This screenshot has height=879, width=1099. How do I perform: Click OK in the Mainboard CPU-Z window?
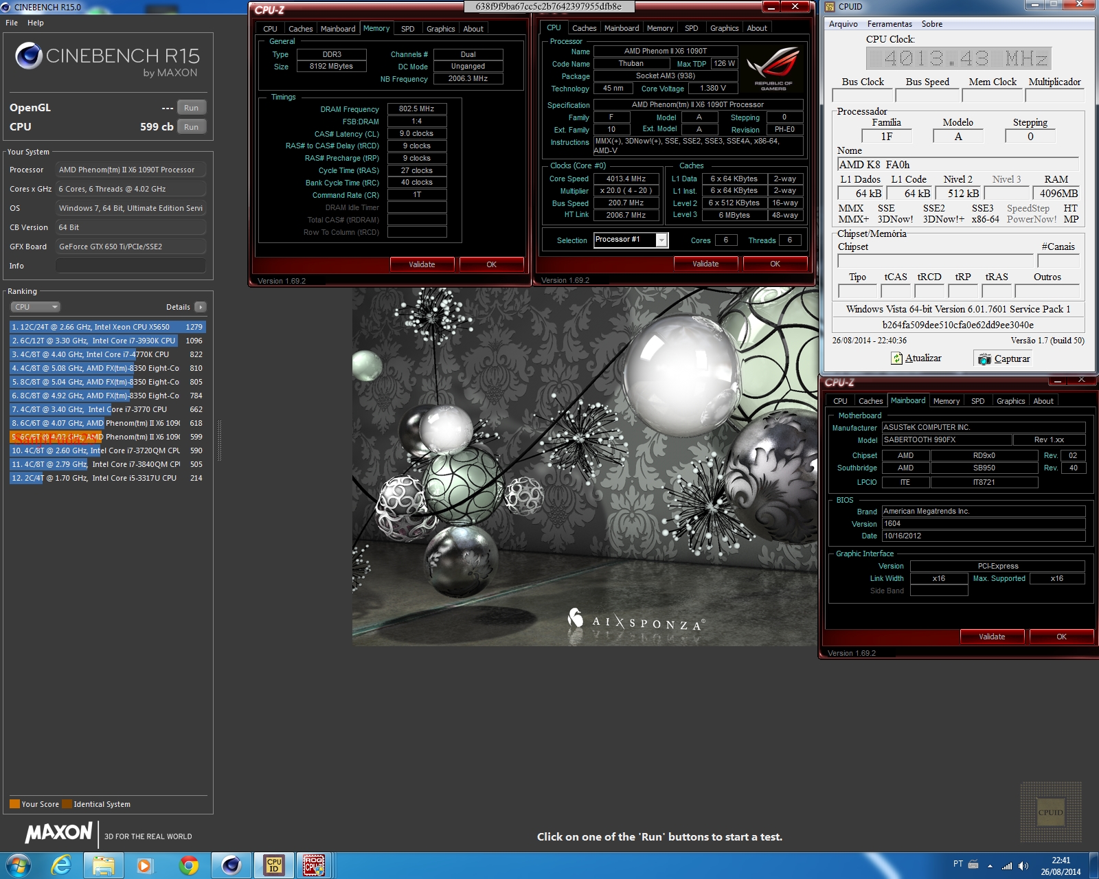pyautogui.click(x=1061, y=637)
